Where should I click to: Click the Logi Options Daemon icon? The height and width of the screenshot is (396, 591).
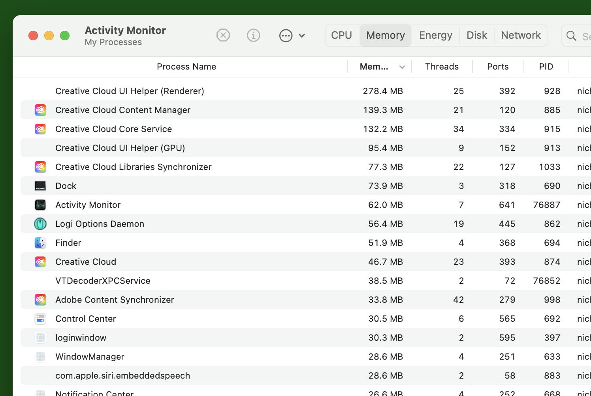pos(40,224)
